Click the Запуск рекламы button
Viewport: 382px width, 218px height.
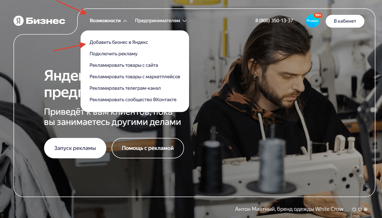click(75, 148)
